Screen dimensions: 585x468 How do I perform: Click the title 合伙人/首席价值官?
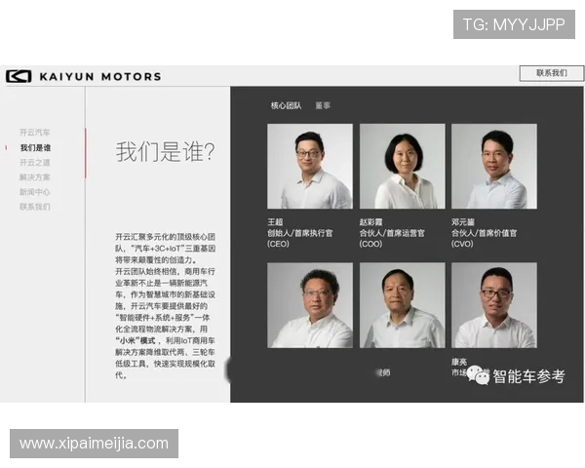(484, 233)
